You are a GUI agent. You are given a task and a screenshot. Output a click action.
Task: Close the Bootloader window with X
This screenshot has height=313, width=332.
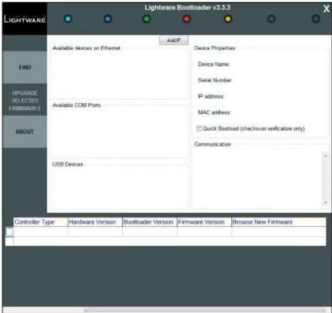pos(326,9)
